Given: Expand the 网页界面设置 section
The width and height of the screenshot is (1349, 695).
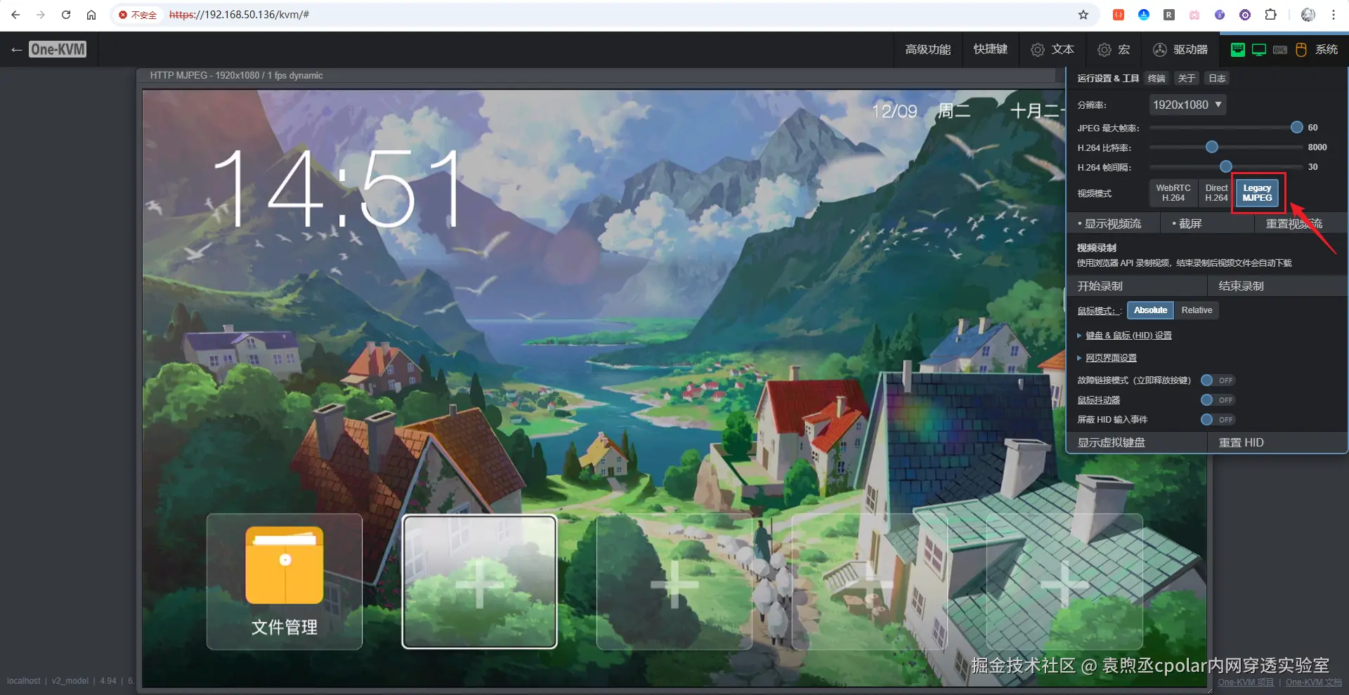Looking at the screenshot, I should click(1111, 358).
